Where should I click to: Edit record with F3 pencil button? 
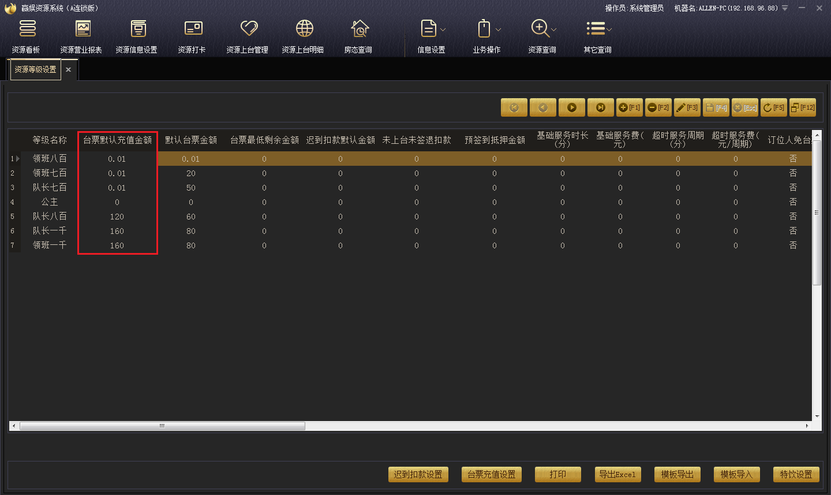687,107
